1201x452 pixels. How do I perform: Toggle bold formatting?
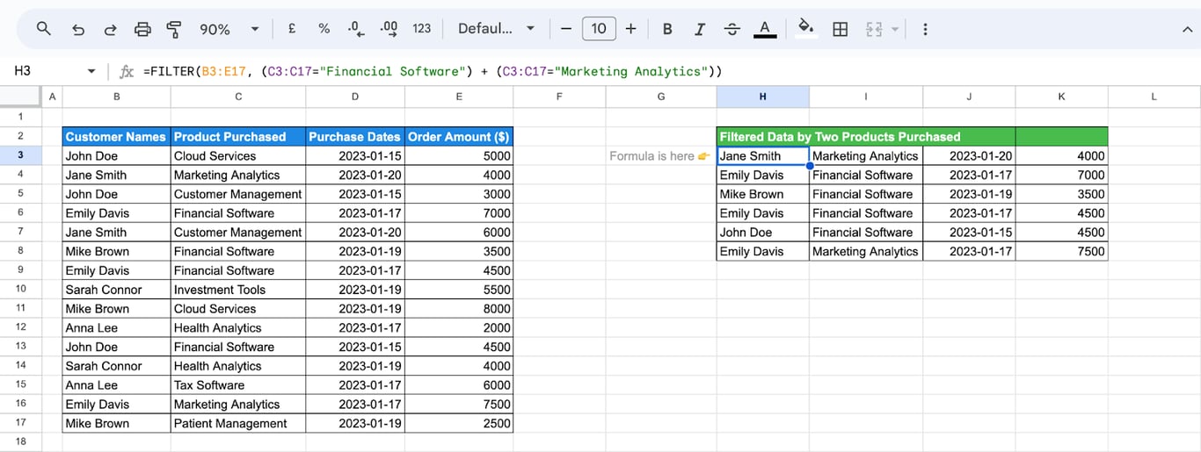click(667, 29)
